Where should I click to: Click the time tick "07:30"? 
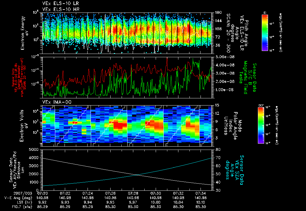[156, 193]
